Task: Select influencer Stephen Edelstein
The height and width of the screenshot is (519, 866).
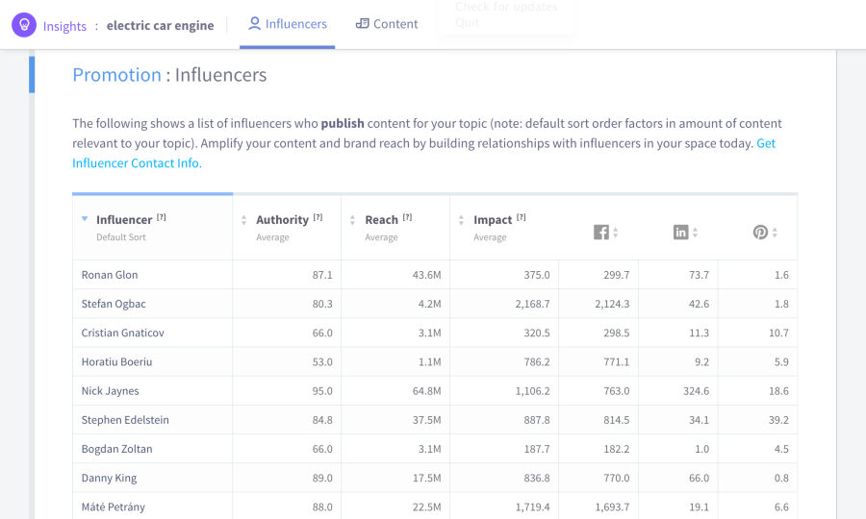Action: coord(125,420)
